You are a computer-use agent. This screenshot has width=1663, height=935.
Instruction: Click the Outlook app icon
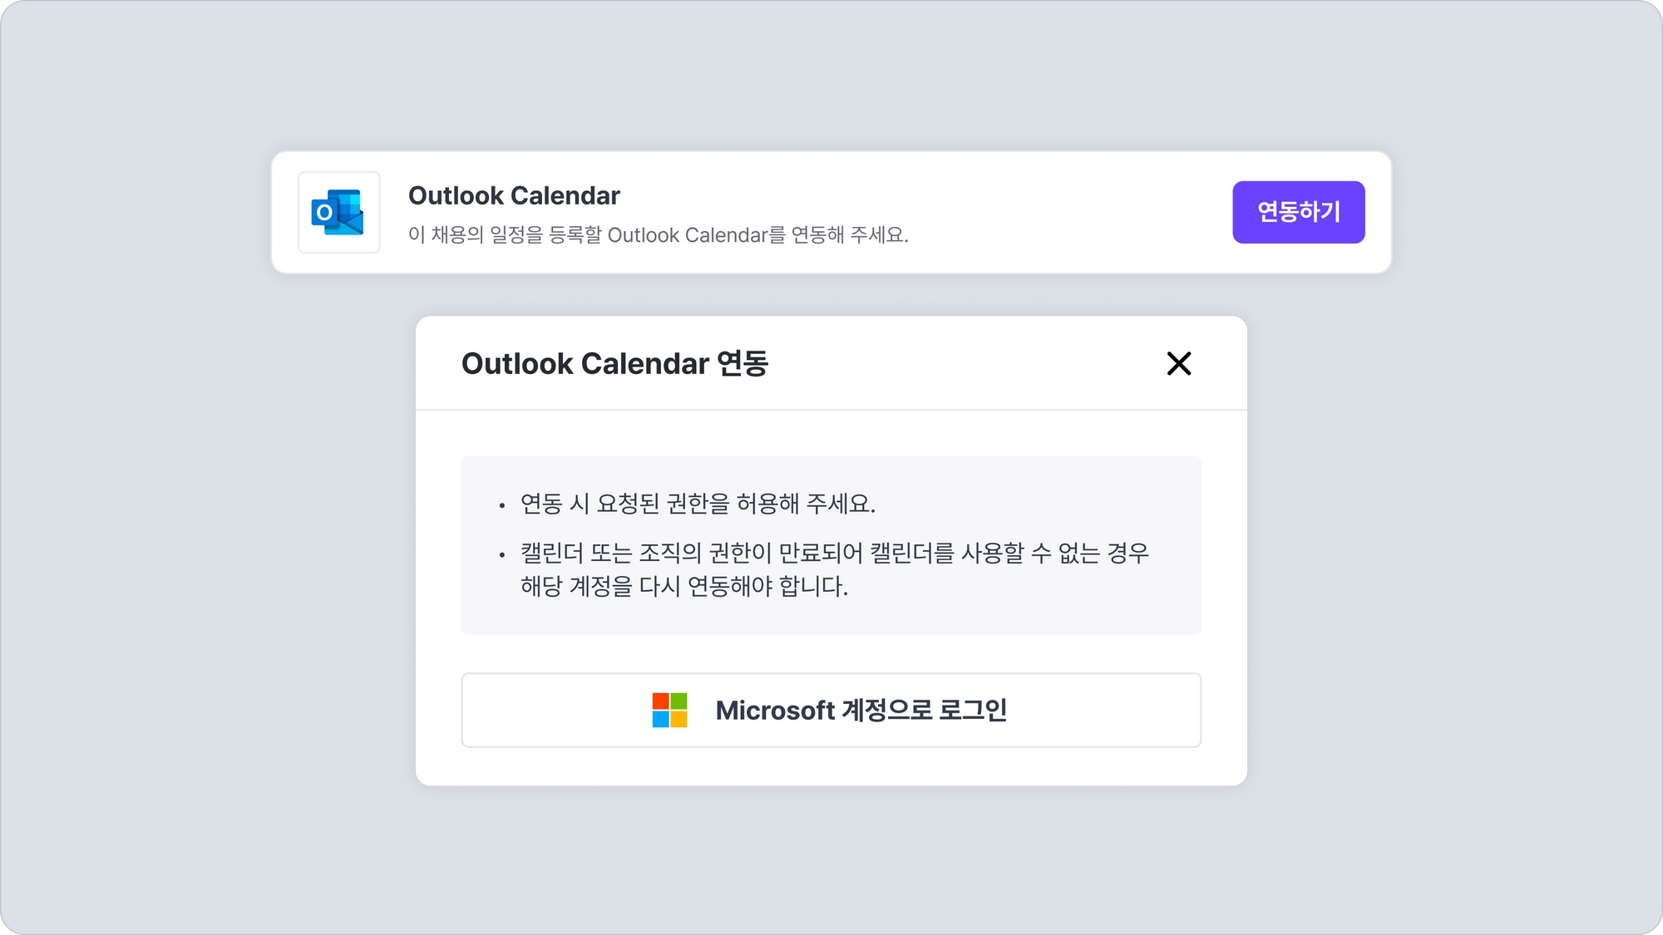coord(338,212)
